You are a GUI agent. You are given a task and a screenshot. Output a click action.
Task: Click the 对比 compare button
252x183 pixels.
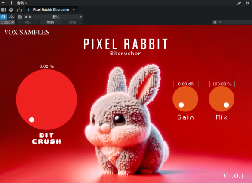(28, 22)
